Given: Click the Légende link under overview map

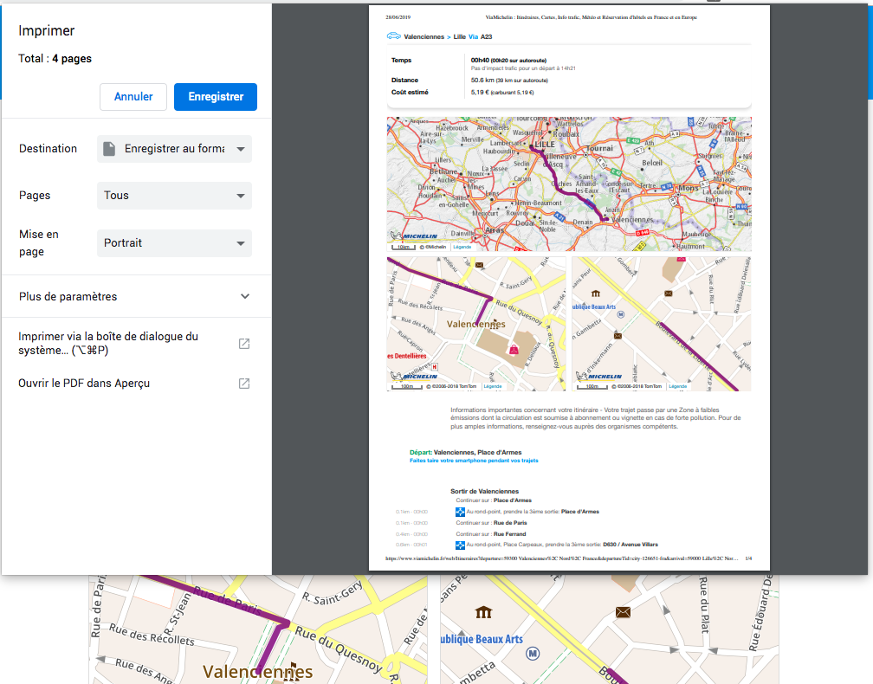Looking at the screenshot, I should click(x=462, y=247).
